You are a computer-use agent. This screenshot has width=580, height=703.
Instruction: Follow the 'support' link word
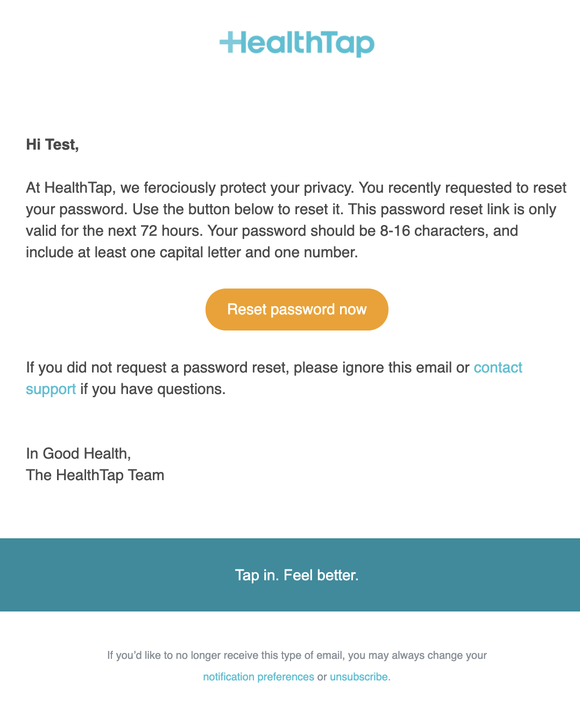pos(51,389)
